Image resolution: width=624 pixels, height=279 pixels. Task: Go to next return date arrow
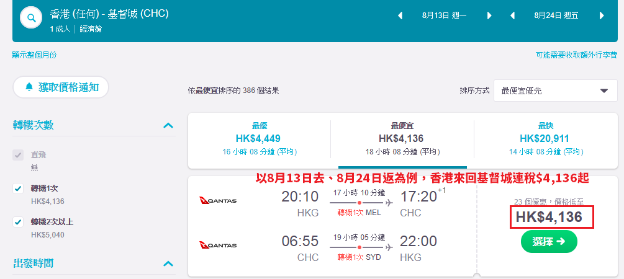pyautogui.click(x=602, y=16)
